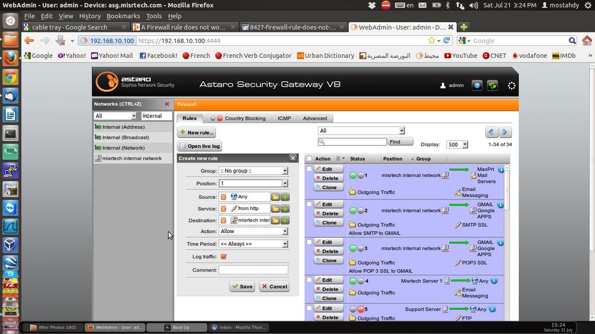Screen dimensions: 595x334
Task: Click the Find button
Action: click(400, 141)
